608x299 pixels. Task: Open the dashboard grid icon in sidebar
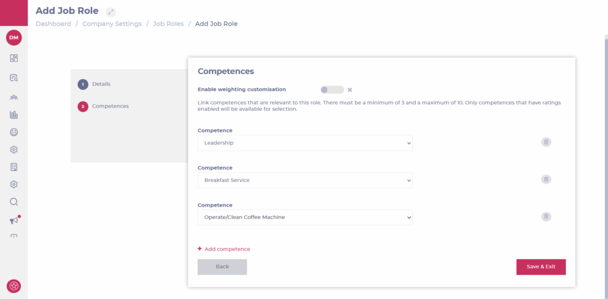(x=14, y=59)
